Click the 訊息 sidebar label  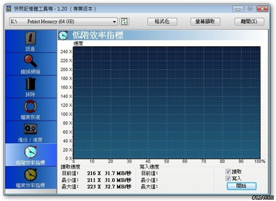pos(30,49)
